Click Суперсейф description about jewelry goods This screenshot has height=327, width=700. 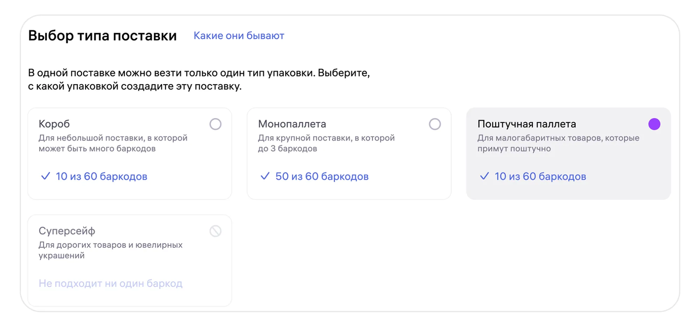pyautogui.click(x=110, y=250)
